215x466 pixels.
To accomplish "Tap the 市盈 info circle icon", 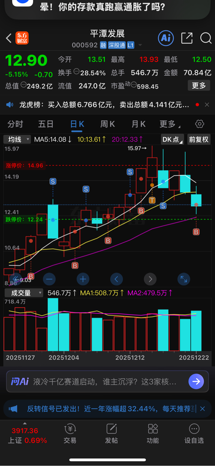I will click(134, 84).
